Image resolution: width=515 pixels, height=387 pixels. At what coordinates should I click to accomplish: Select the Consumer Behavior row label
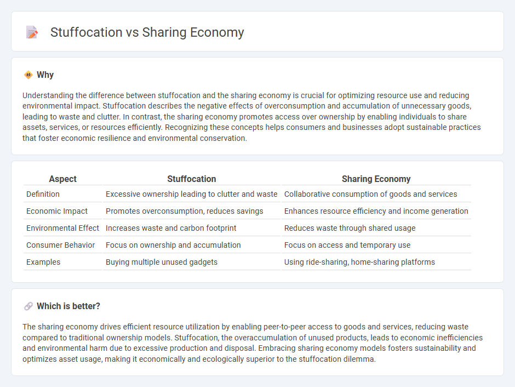click(61, 245)
